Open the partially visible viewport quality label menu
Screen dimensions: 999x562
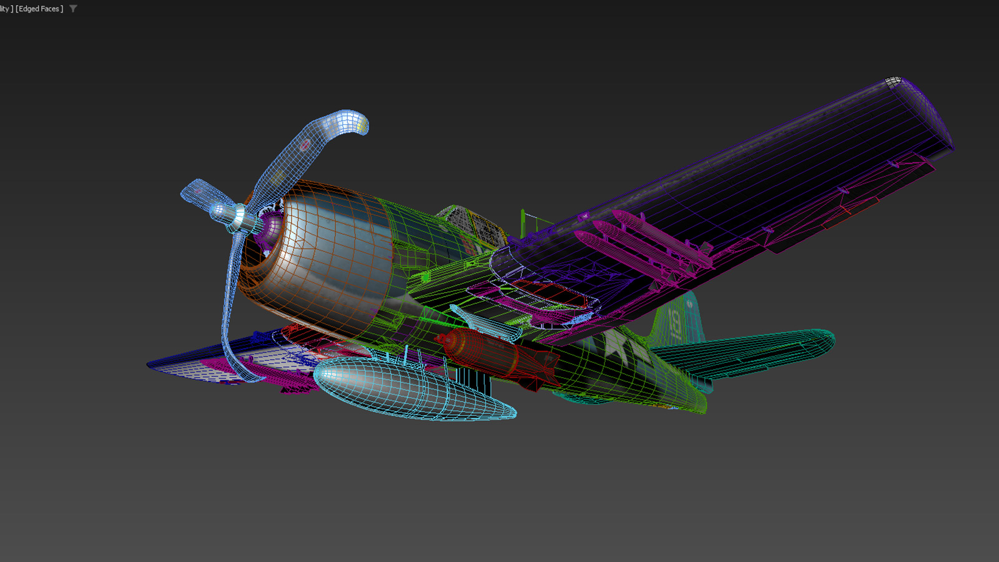[6, 9]
